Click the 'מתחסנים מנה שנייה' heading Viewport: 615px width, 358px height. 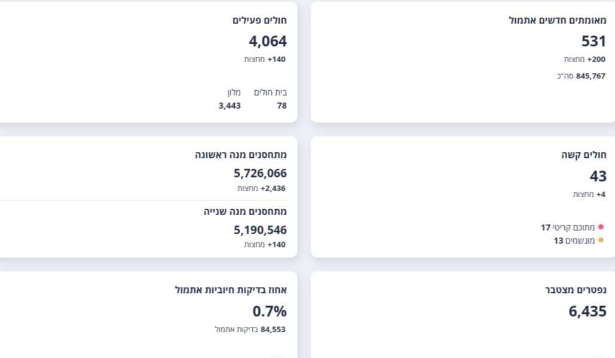point(245,212)
